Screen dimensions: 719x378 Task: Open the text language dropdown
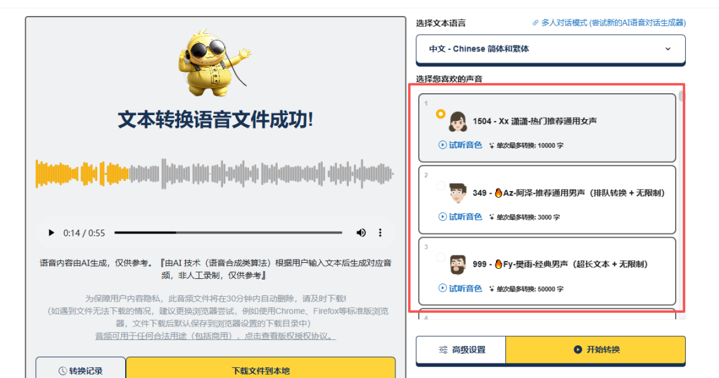[x=551, y=49]
